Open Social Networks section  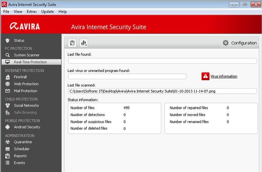click(x=26, y=105)
